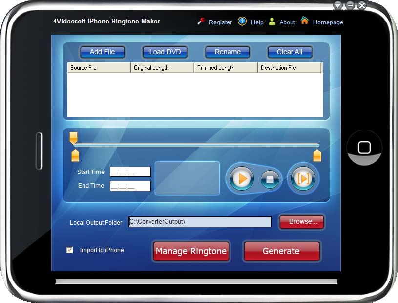Viewport: 398px width, 303px height.
Task: Click the About person icon
Action: [x=272, y=22]
